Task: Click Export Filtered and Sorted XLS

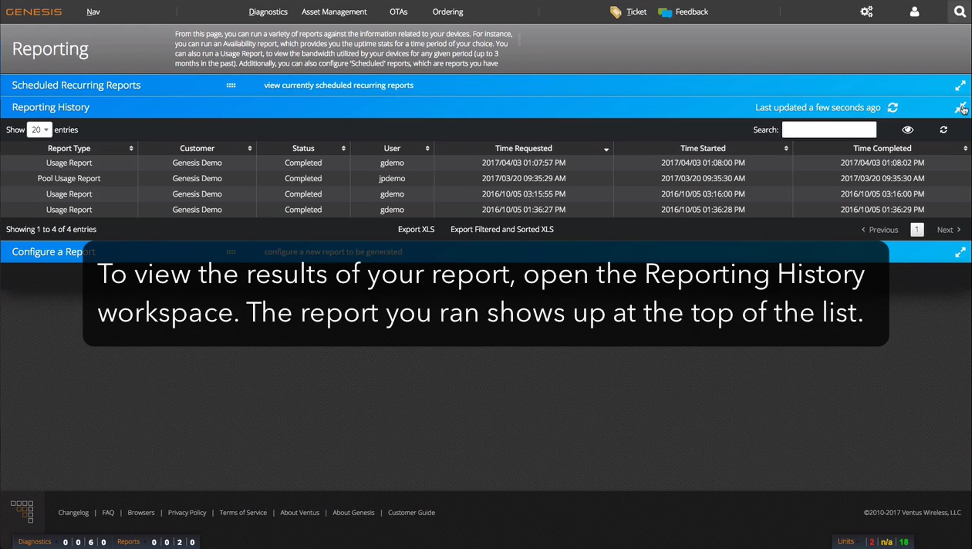Action: [x=502, y=229]
